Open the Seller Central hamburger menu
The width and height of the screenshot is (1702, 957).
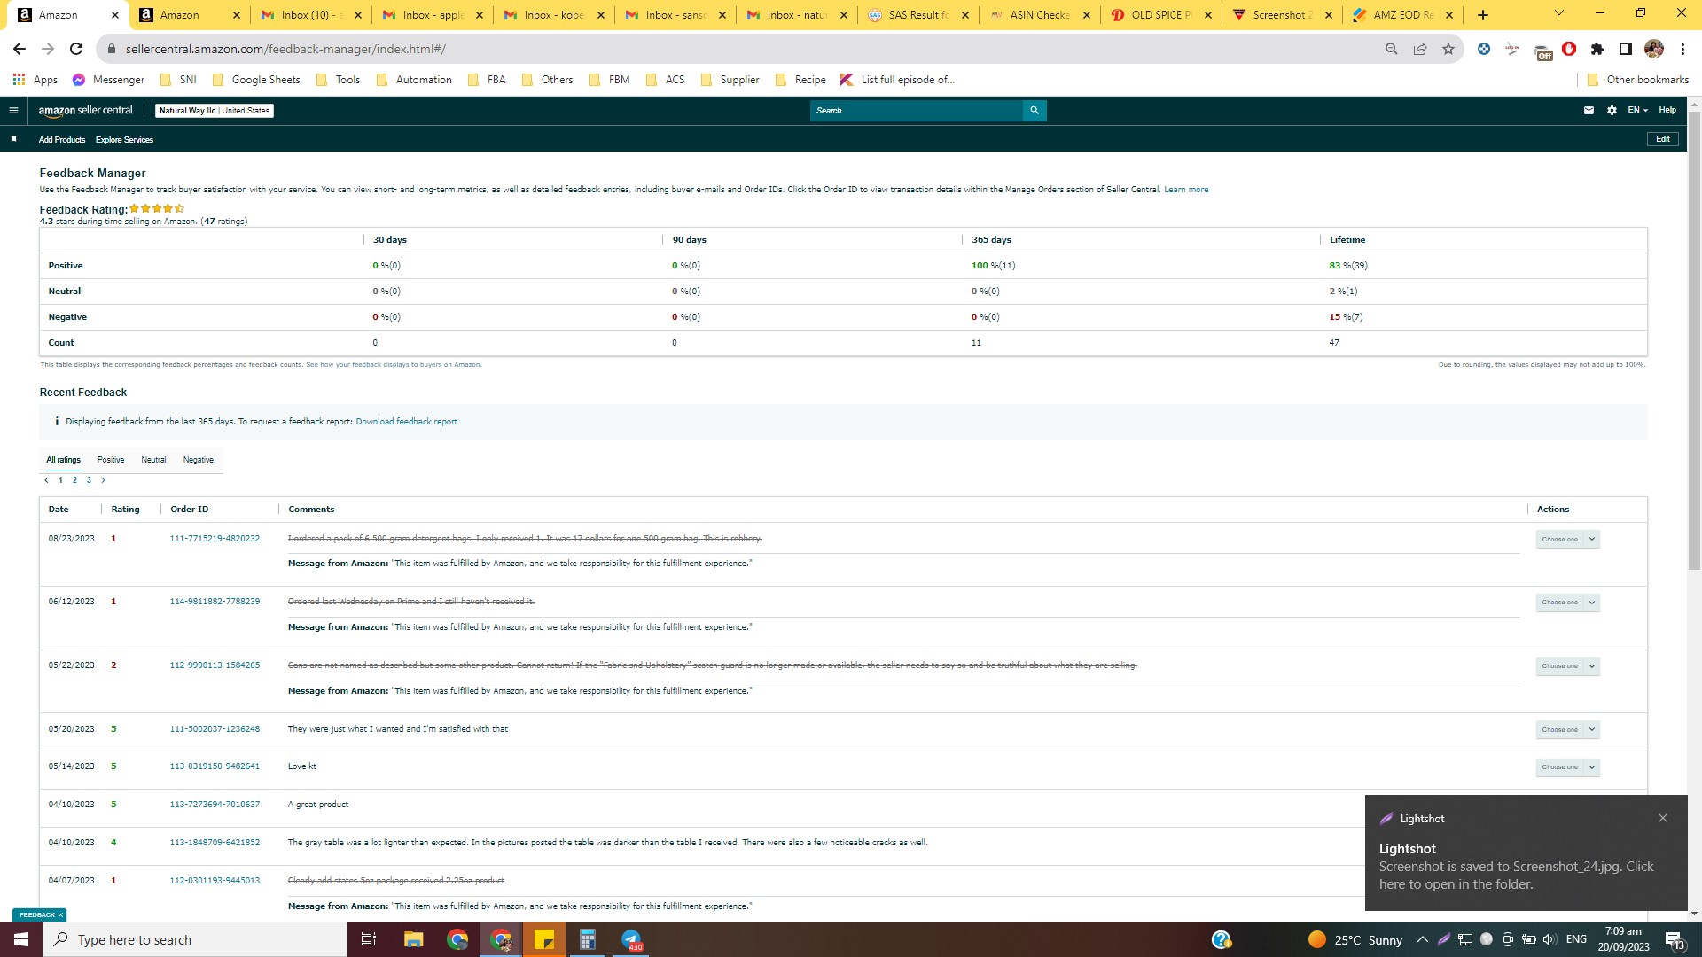click(x=13, y=111)
